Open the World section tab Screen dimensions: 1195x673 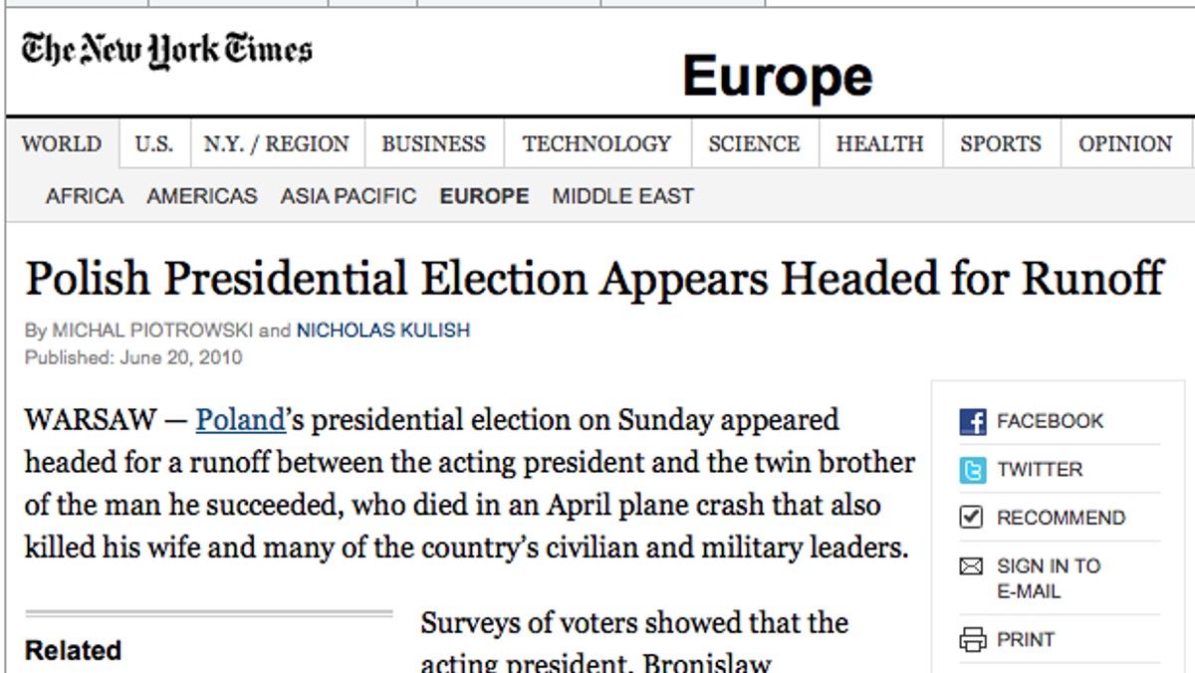62,143
